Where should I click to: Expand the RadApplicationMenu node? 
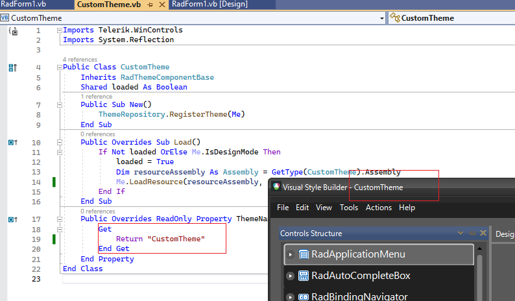[x=290, y=254]
